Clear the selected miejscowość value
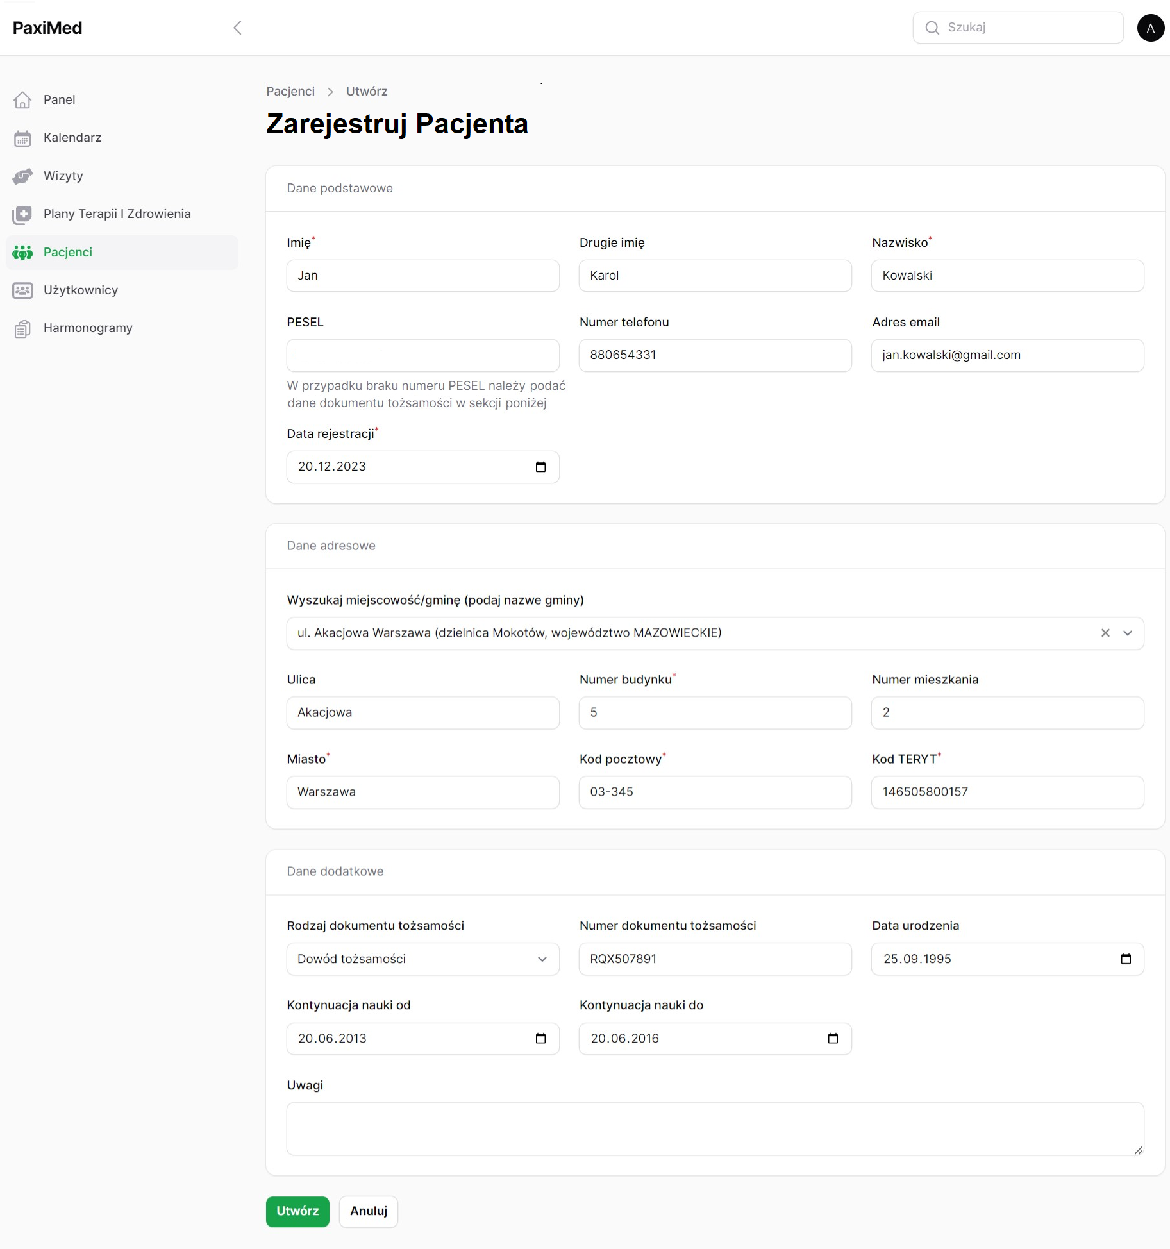Viewport: 1170px width, 1249px height. (x=1105, y=633)
